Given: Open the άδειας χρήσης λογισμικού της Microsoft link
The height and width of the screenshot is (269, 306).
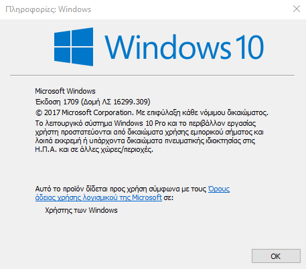Looking at the screenshot, I should [98, 197].
